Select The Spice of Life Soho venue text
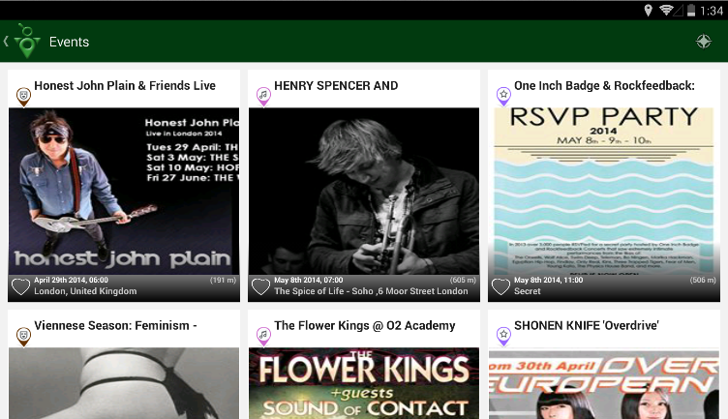 tap(371, 291)
